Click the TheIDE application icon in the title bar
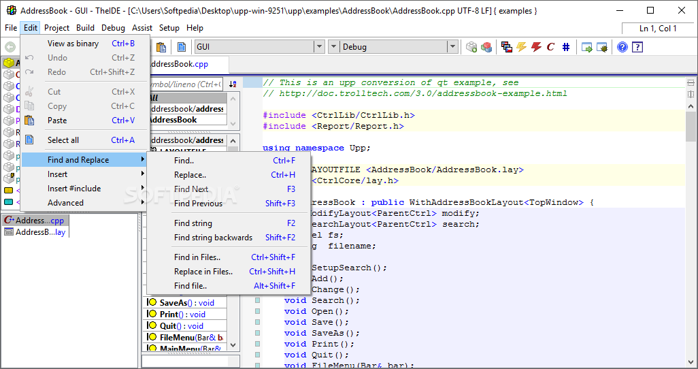 tap(12, 10)
